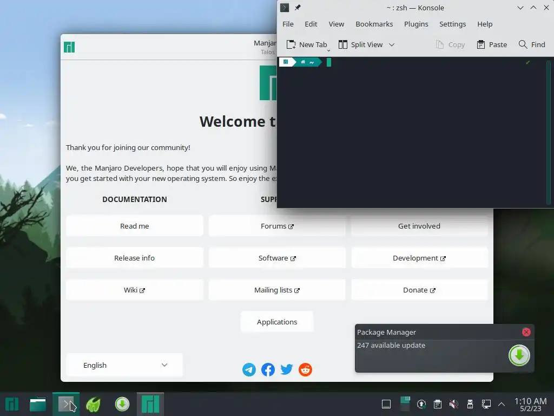Minimize the Konsole window
The height and width of the screenshot is (416, 554).
(520, 8)
